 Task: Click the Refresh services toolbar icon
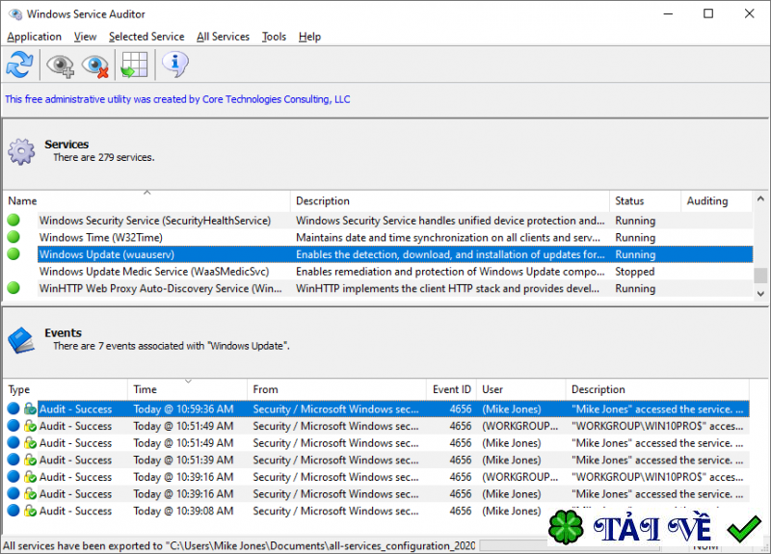pyautogui.click(x=19, y=66)
